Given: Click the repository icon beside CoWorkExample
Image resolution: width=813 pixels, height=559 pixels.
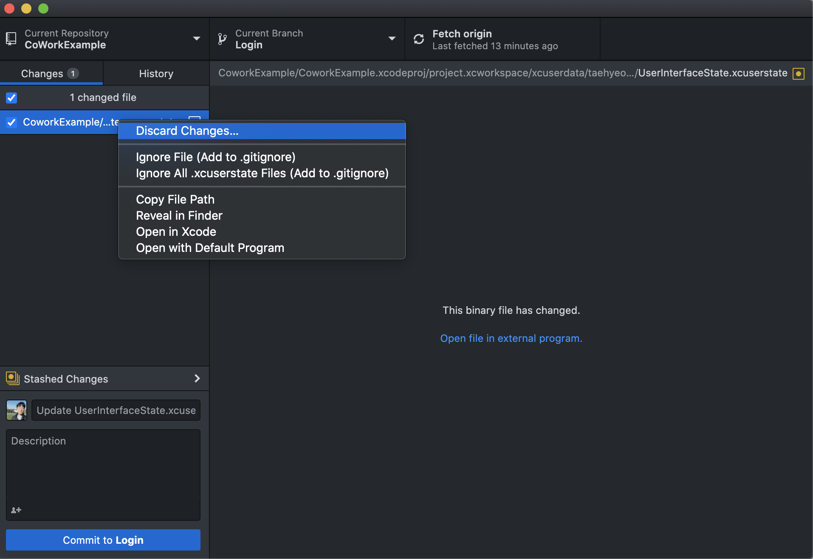Looking at the screenshot, I should tap(11, 39).
